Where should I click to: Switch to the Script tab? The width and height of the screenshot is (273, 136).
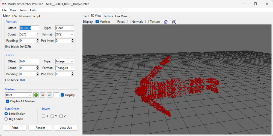click(x=36, y=16)
